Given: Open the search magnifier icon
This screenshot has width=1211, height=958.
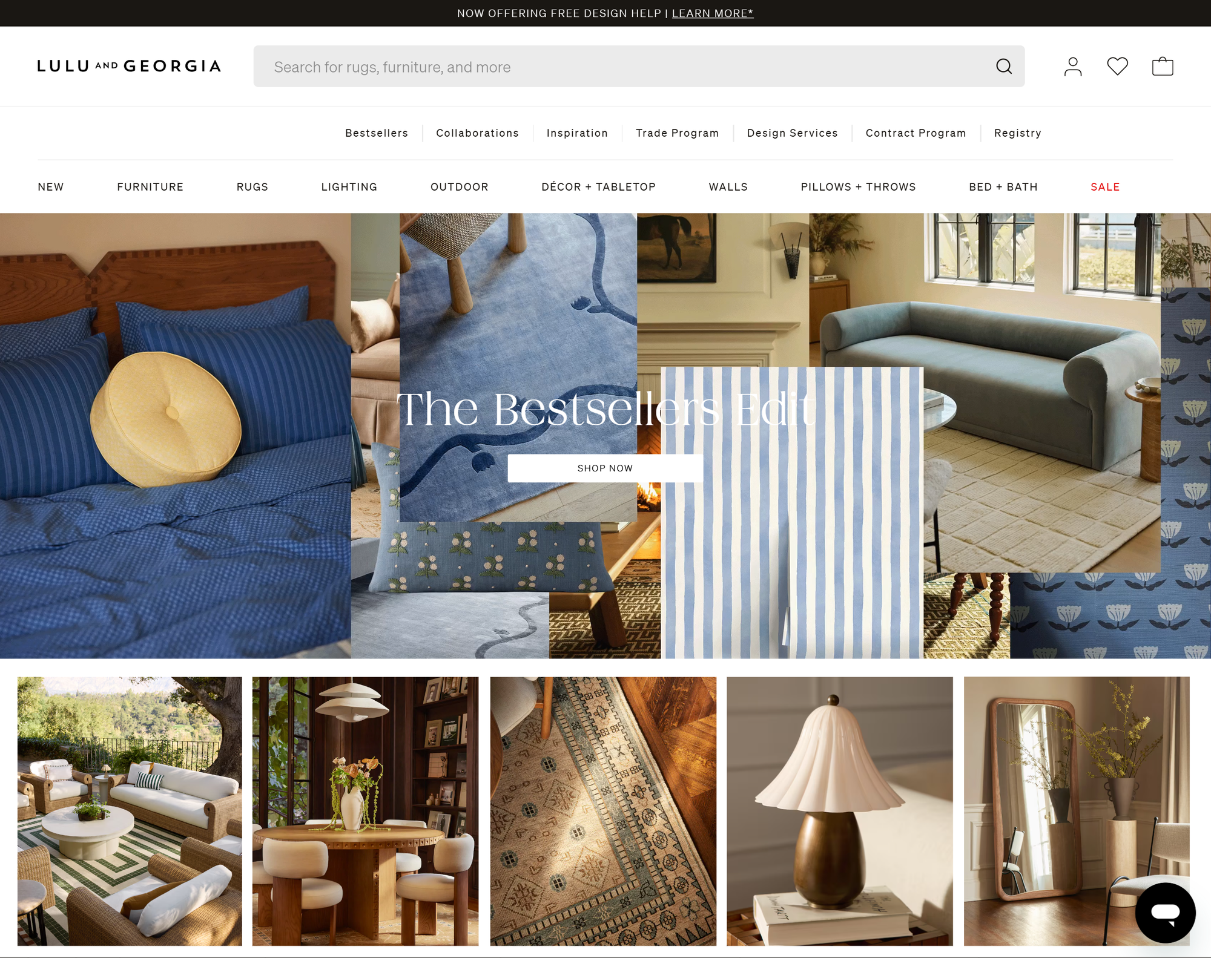Looking at the screenshot, I should [x=1003, y=66].
